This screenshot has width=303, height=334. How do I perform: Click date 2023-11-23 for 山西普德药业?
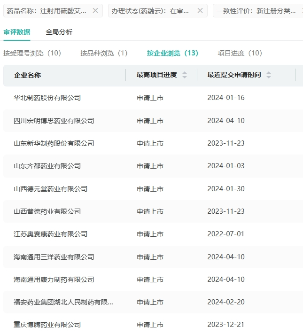coord(226,211)
